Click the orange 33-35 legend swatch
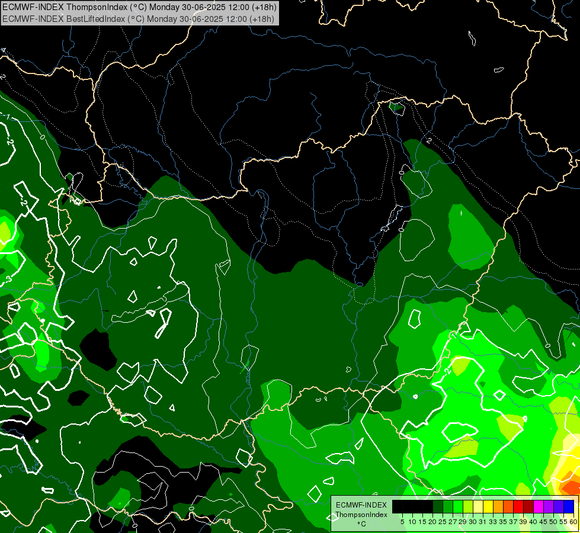This screenshot has height=533, width=580. pyautogui.click(x=498, y=506)
